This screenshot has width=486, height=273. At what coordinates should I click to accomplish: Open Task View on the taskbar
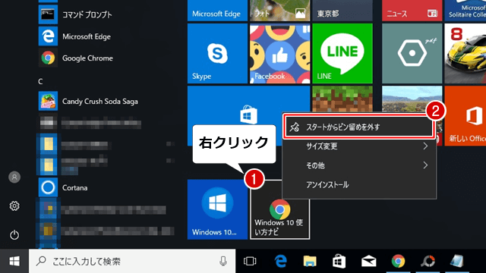click(250, 261)
